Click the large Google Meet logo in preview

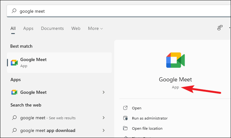coord(175,60)
